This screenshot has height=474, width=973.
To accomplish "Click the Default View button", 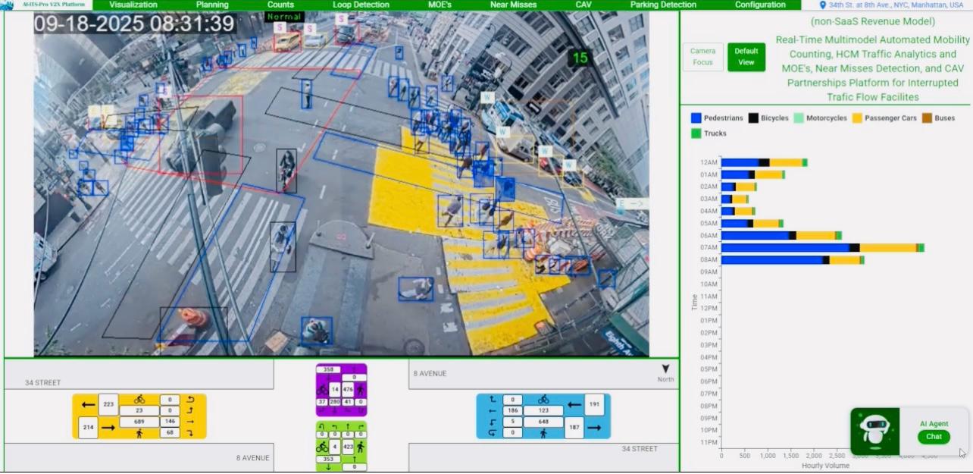I will pos(746,56).
